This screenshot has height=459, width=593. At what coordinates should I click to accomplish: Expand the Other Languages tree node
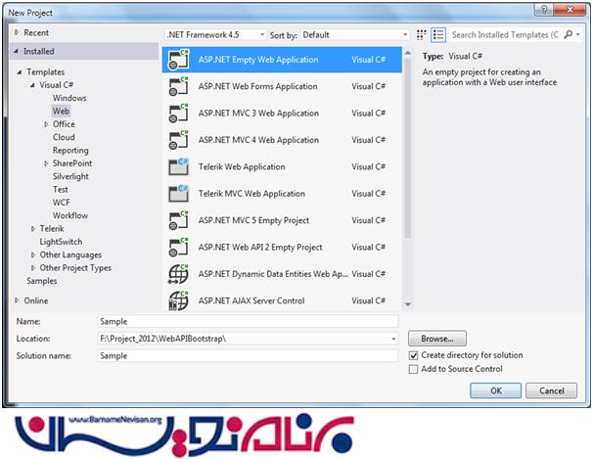[33, 254]
